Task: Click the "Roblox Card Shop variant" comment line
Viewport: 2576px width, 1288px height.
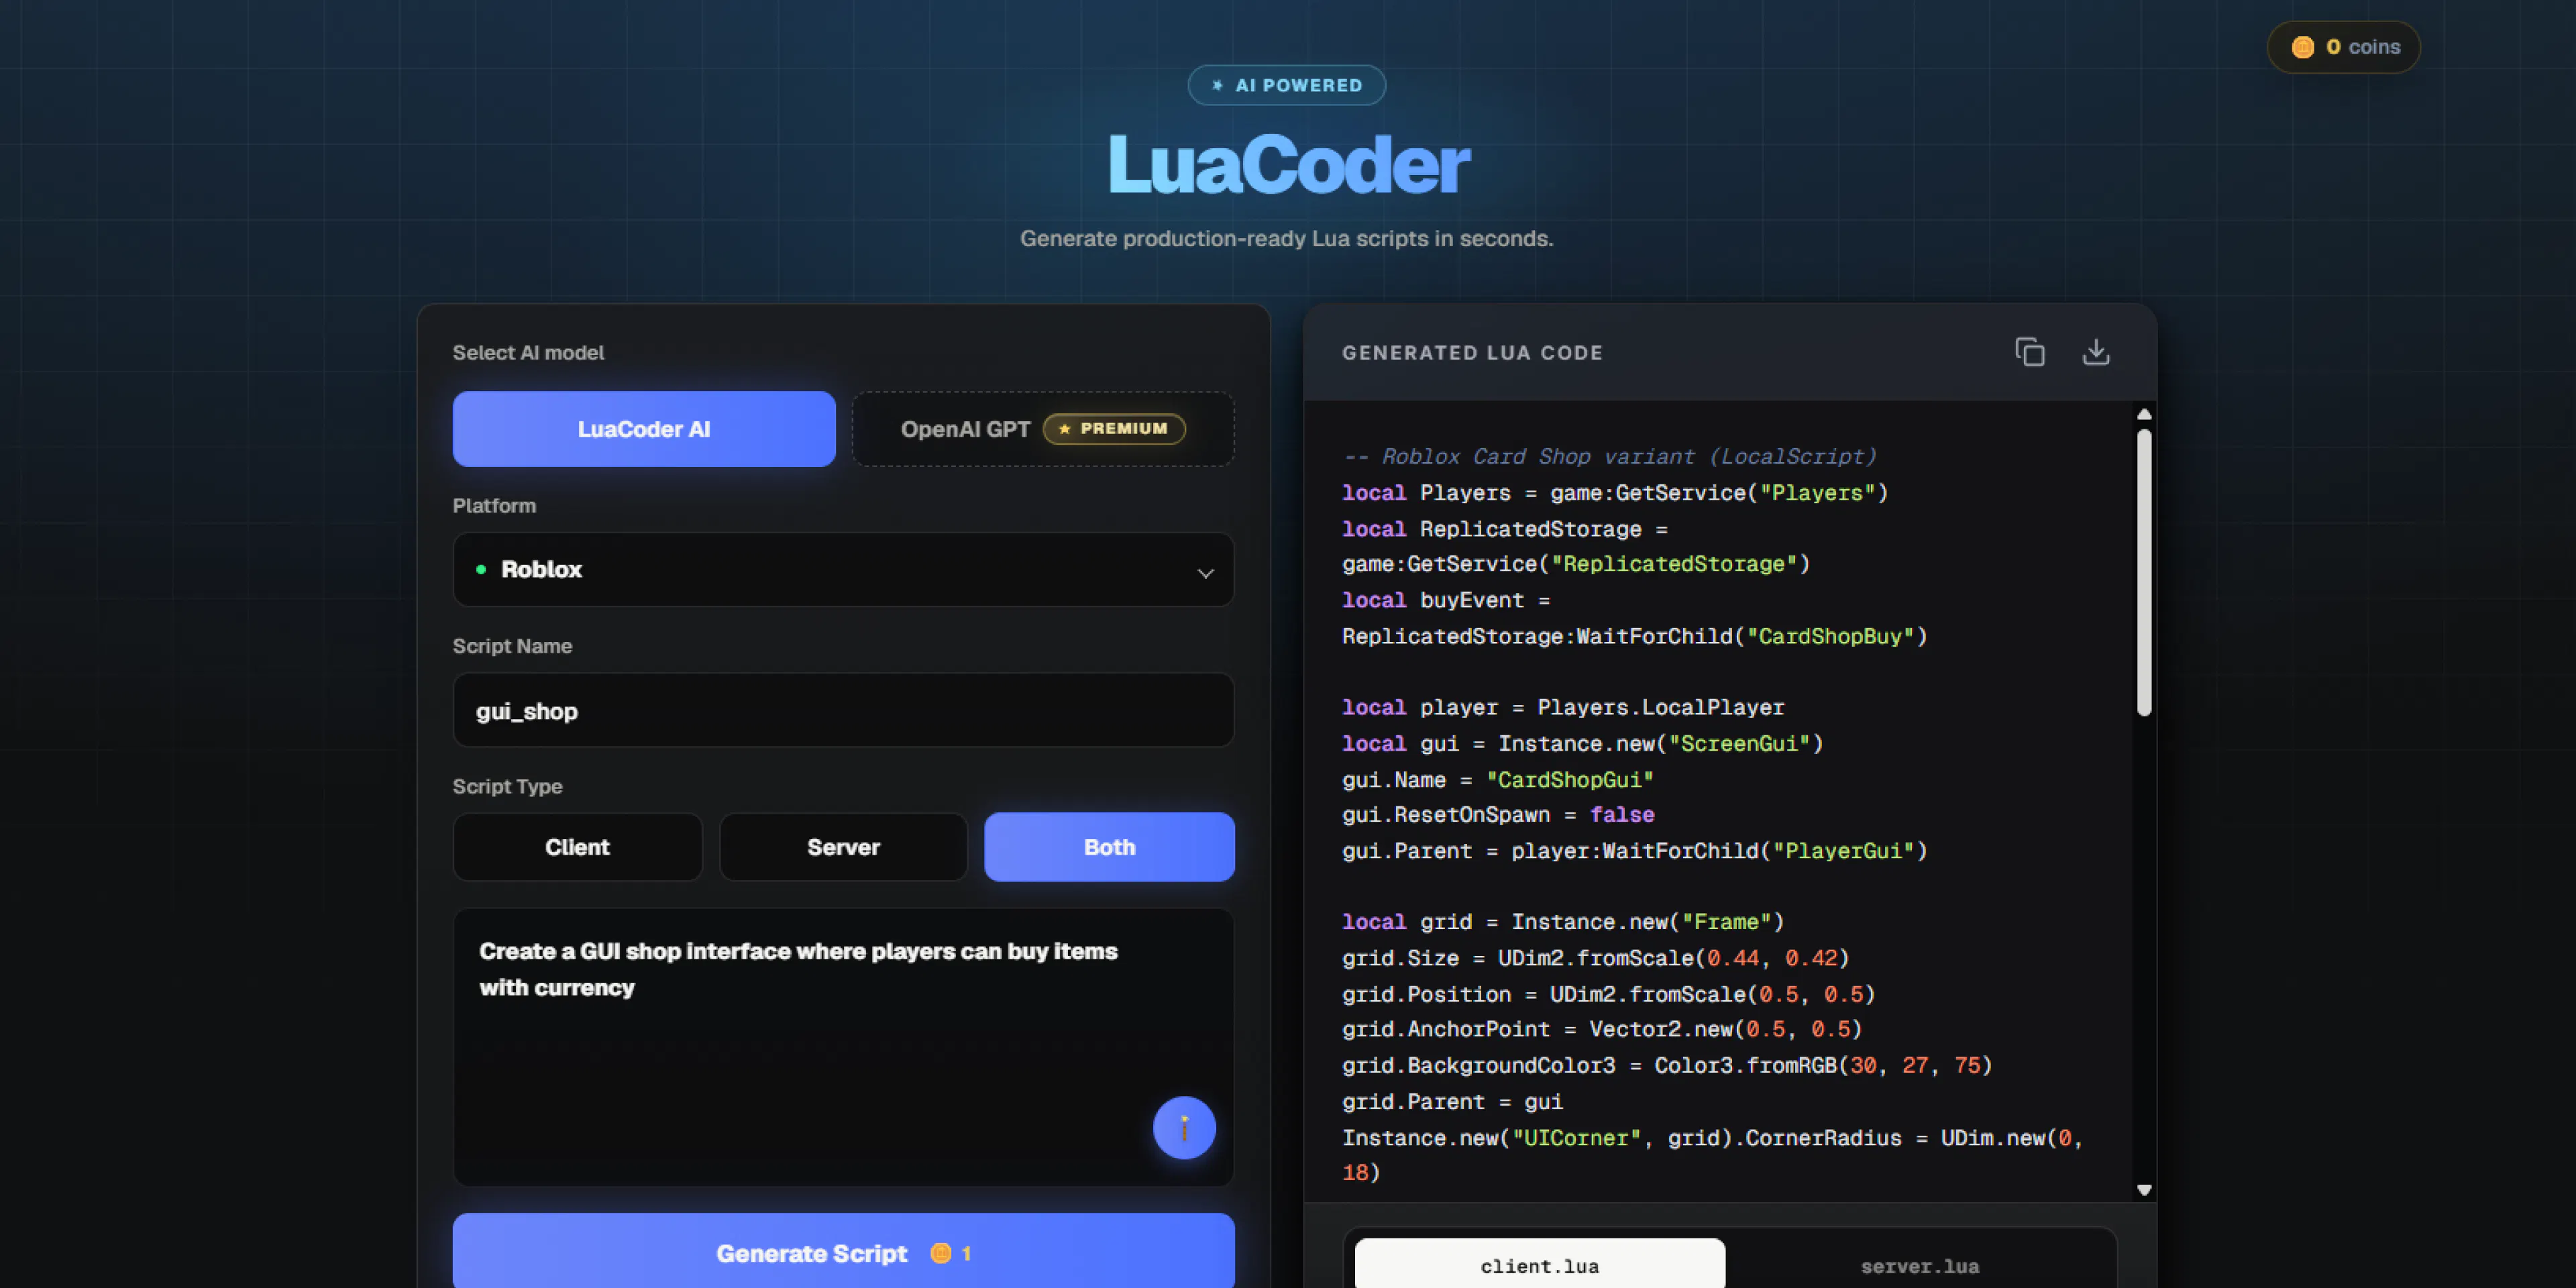Action: click(1609, 456)
